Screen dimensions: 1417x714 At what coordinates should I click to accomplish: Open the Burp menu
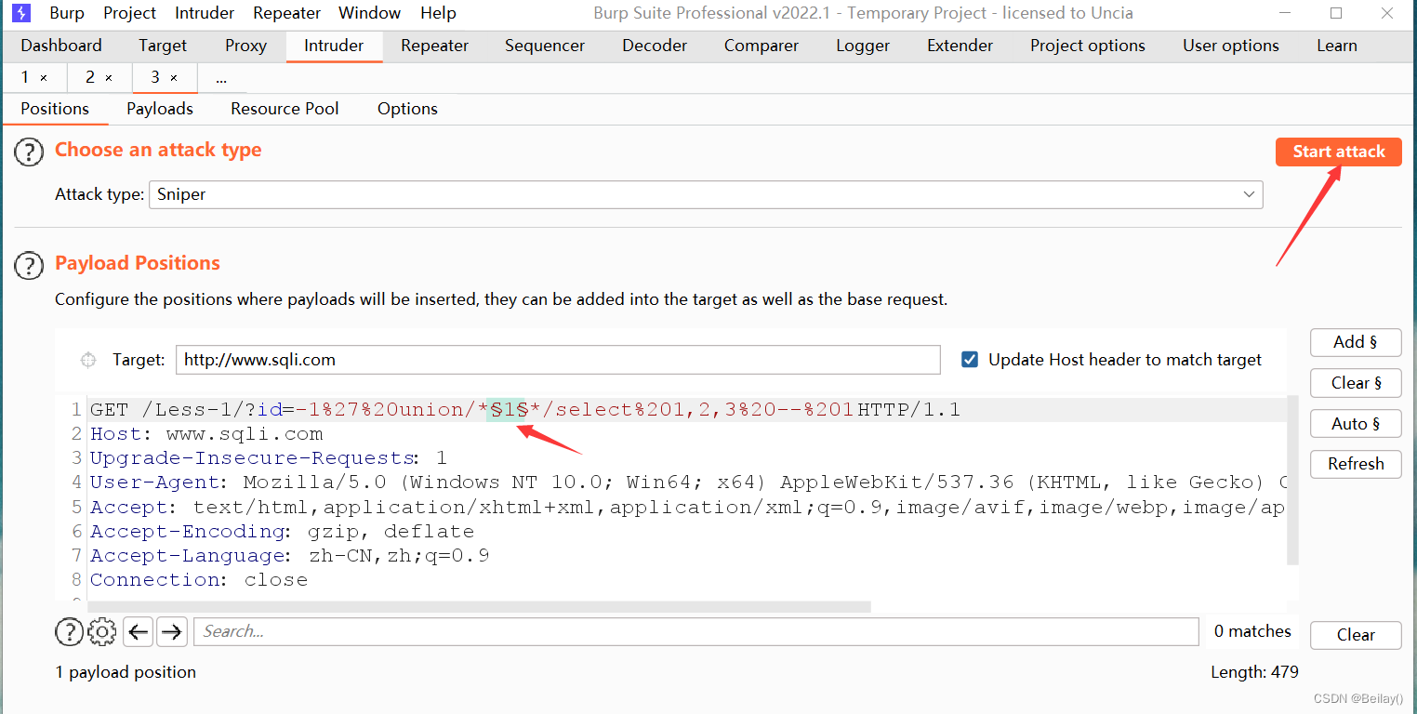67,13
